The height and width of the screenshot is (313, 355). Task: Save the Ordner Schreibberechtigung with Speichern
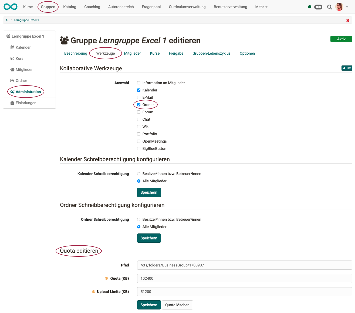click(x=149, y=238)
